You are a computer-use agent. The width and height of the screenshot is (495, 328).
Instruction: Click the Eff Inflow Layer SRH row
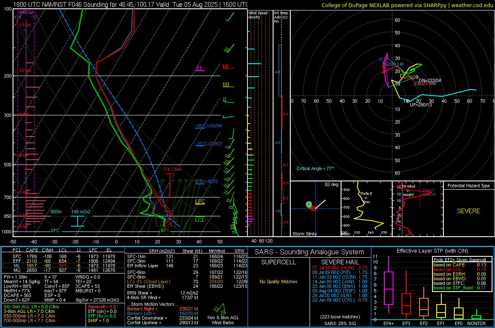pyautogui.click(x=187, y=266)
